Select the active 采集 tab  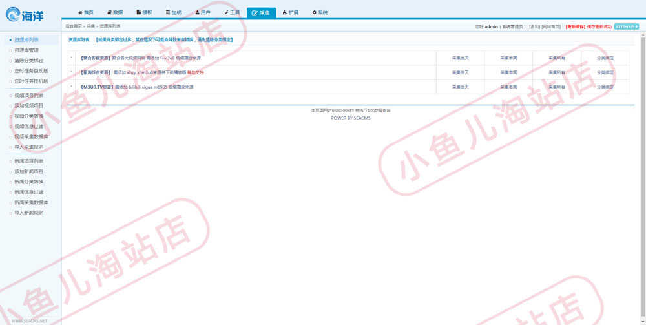click(261, 13)
